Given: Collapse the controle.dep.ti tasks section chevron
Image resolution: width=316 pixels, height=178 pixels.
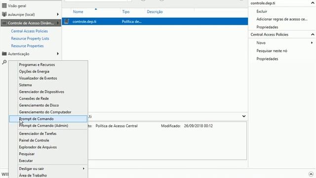Looking at the screenshot, I should point(313,3).
